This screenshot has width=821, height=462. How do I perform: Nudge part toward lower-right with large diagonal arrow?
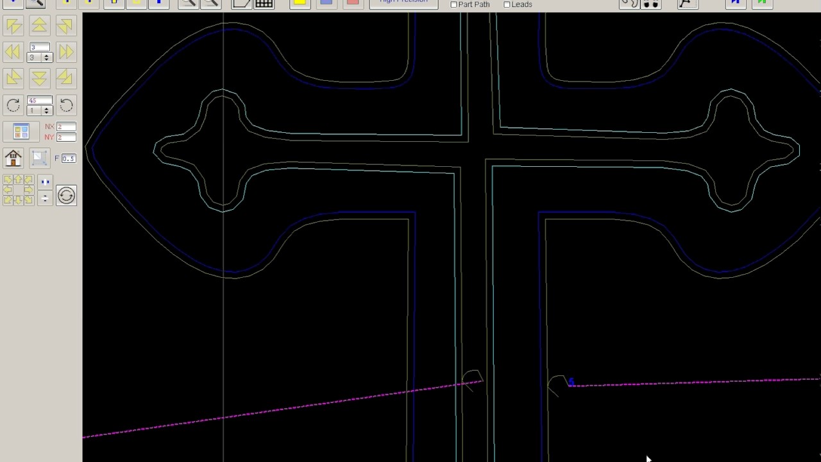65,78
